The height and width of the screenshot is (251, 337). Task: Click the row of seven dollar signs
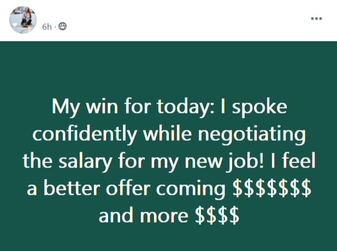[x=272, y=188]
